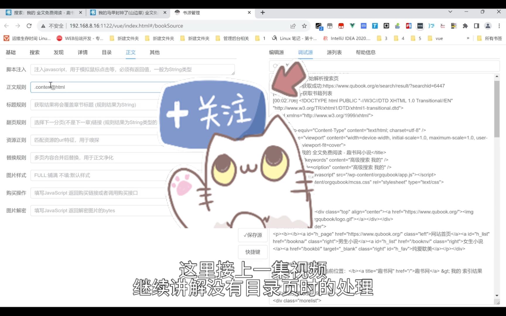506x316 pixels.
Task: Click the debug log scroll-up arrow
Action: point(497,76)
